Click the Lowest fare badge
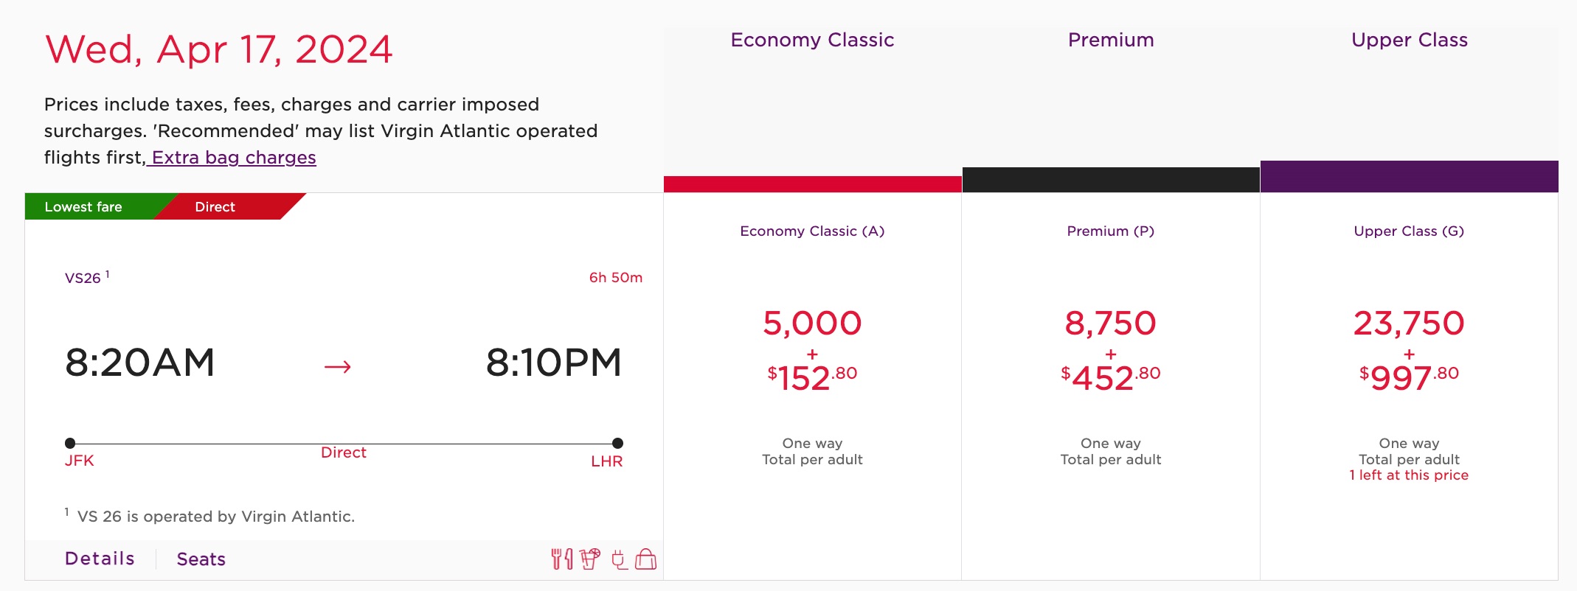Image resolution: width=1577 pixels, height=591 pixels. pos(83,206)
